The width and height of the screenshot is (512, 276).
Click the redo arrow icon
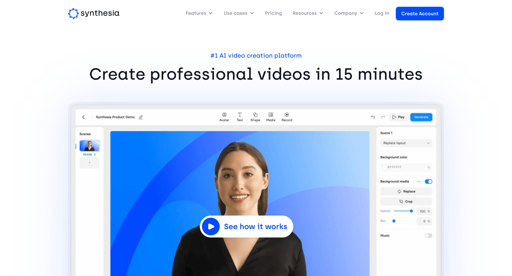pos(383,117)
